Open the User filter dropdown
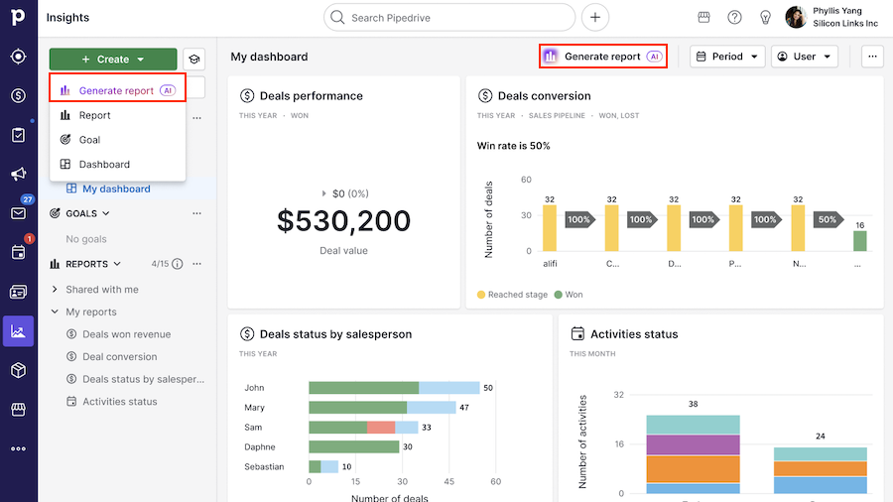Viewport: 893px width, 502px height. 804,57
